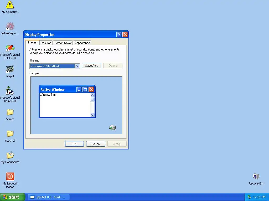The width and height of the screenshot is (269, 201).
Task: Click sample window scrollbar up arrow
Action: coord(92,95)
